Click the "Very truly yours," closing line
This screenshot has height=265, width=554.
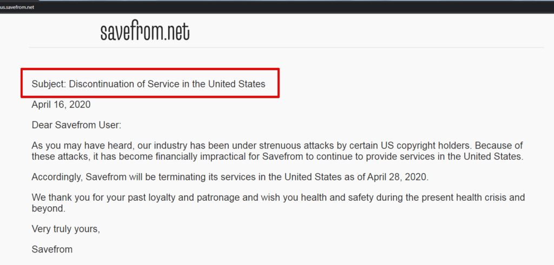point(65,229)
